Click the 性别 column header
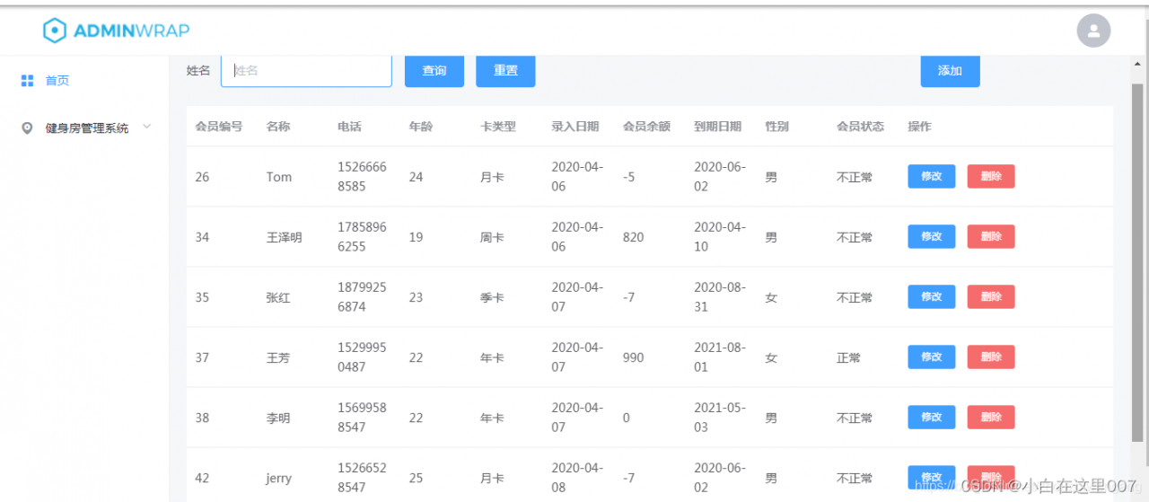The width and height of the screenshot is (1149, 502). [x=776, y=127]
